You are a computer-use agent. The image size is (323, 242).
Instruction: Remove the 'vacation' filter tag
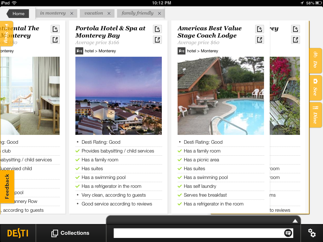click(109, 13)
